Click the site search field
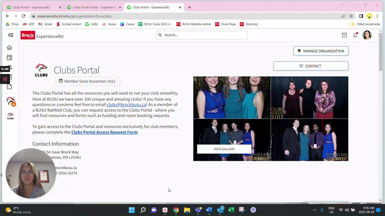 pos(202,35)
